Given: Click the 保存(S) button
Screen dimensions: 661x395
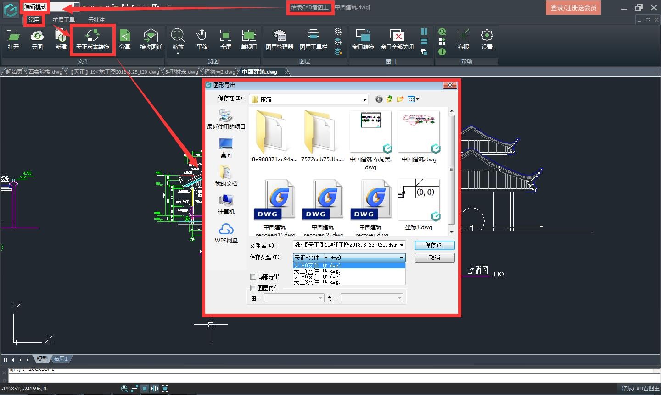Looking at the screenshot, I should click(434, 245).
